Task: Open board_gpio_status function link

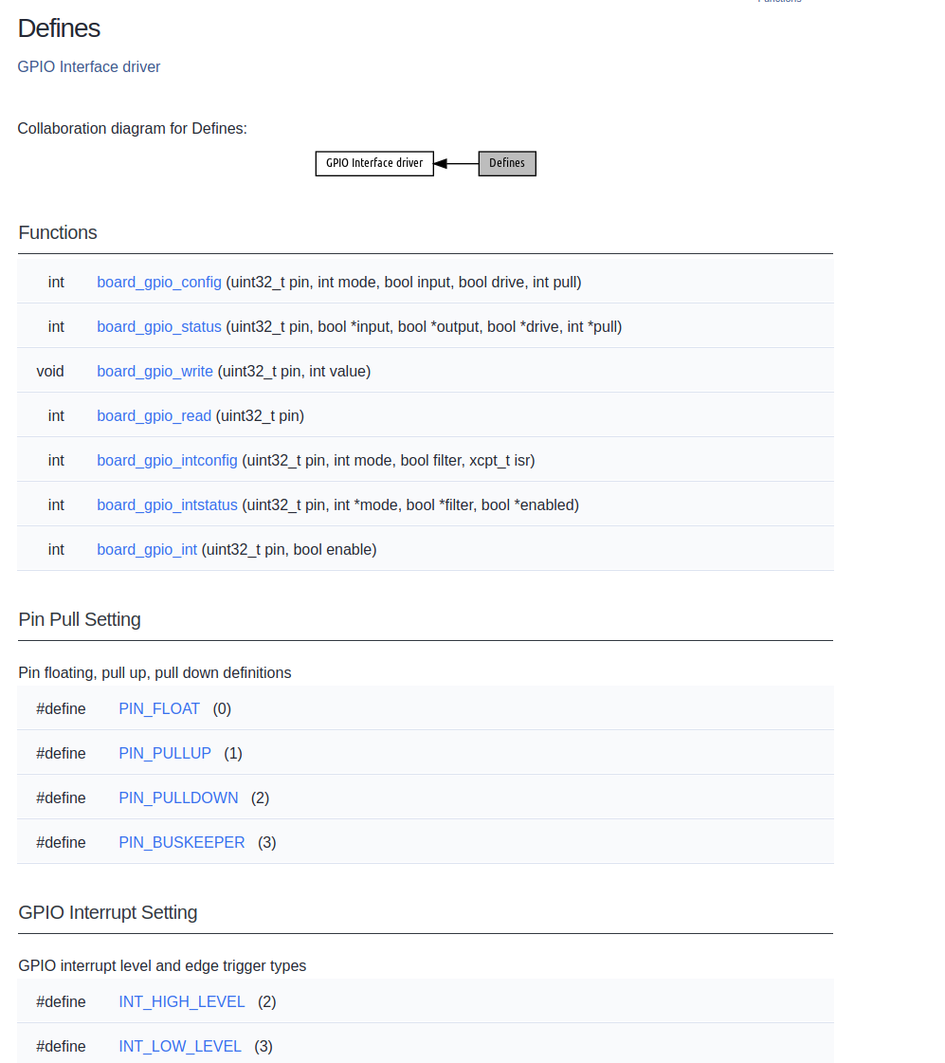Action: [x=159, y=327]
